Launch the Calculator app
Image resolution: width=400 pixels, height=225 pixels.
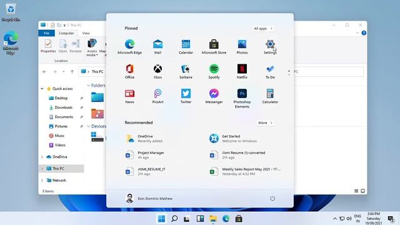pos(270,96)
